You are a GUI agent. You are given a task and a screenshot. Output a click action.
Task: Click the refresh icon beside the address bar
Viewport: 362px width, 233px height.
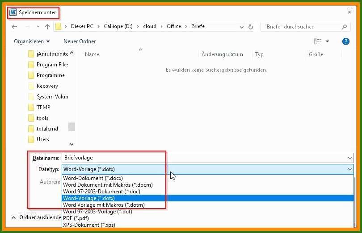point(250,27)
